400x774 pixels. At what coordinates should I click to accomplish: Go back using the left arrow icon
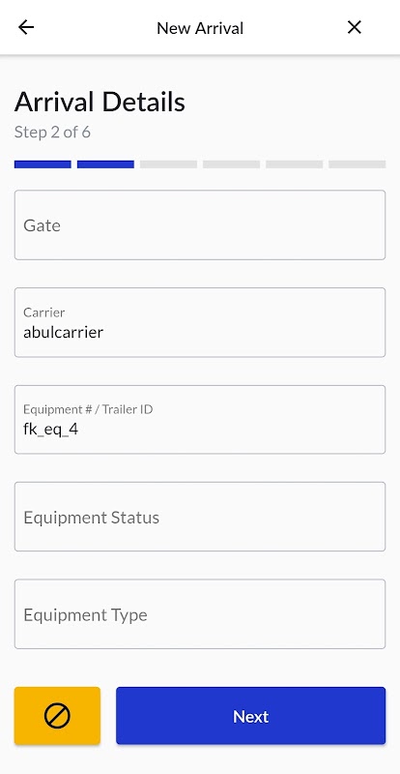[x=26, y=27]
